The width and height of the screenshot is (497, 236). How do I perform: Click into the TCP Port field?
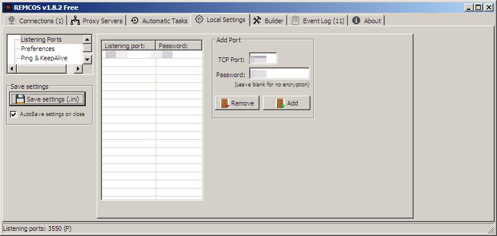pos(263,59)
